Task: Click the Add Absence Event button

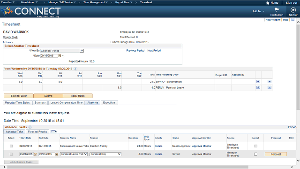Action: click(21, 162)
